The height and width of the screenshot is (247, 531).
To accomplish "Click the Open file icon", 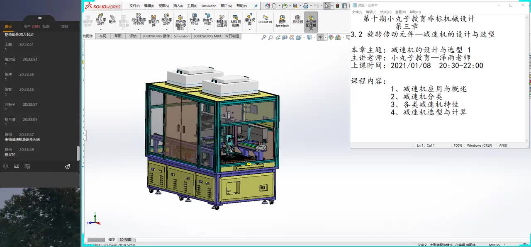I will (284, 6).
